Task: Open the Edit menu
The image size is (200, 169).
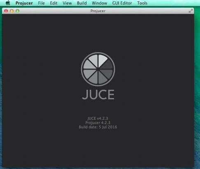Action: (53, 3)
